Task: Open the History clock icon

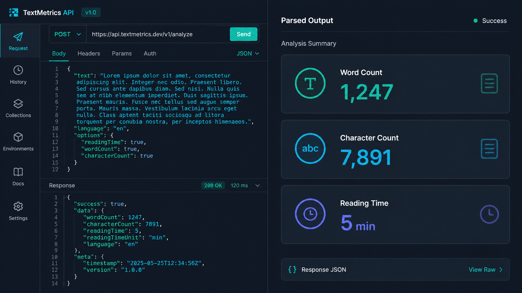Action: (18, 70)
